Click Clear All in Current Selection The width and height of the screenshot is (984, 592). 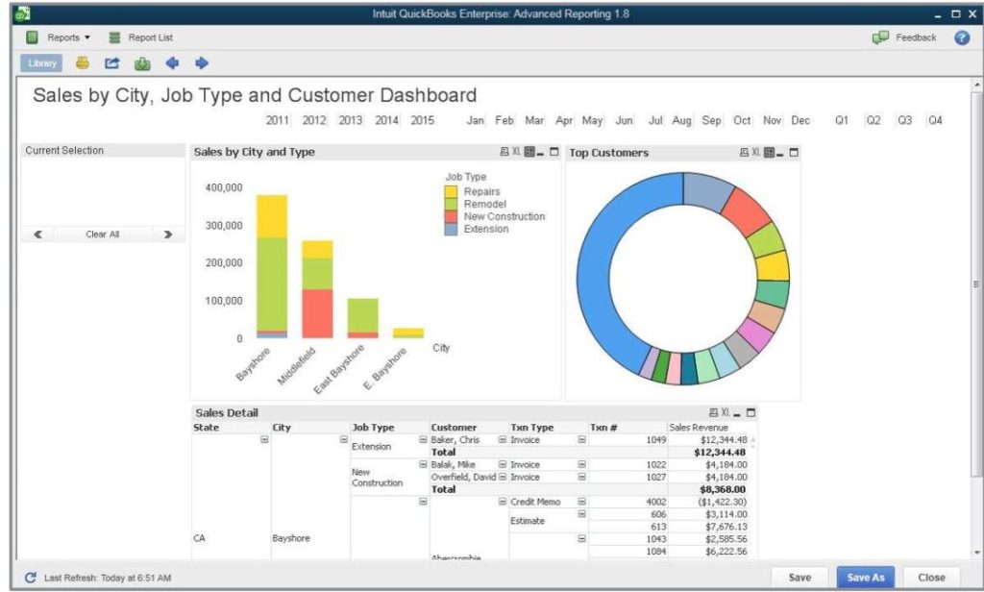click(x=102, y=234)
